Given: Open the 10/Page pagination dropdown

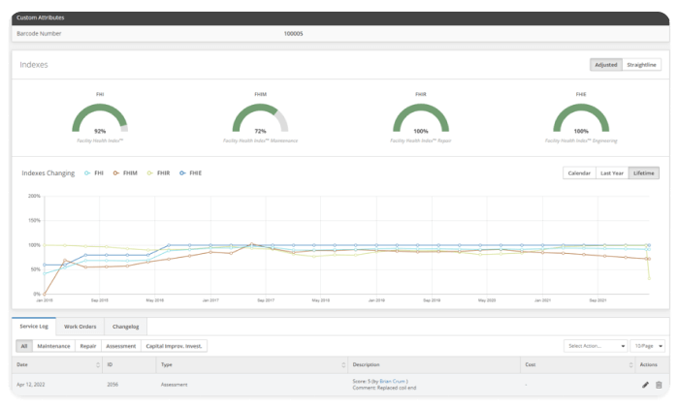Looking at the screenshot, I should (x=645, y=345).
